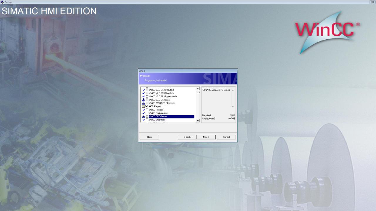Toggle the WinCC V7.0 SP3 Client checkbox
This screenshot has height=211, width=376.
coord(147,100)
